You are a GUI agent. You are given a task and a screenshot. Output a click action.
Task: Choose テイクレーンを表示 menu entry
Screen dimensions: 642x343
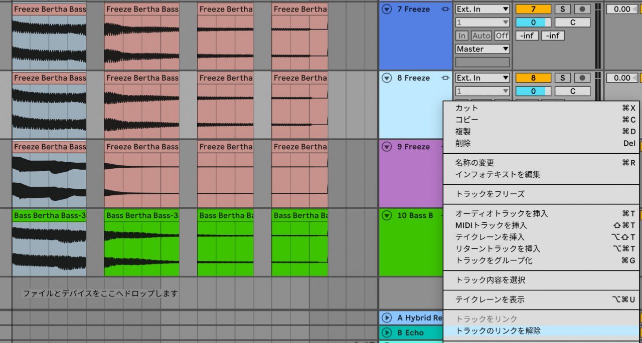(542, 299)
